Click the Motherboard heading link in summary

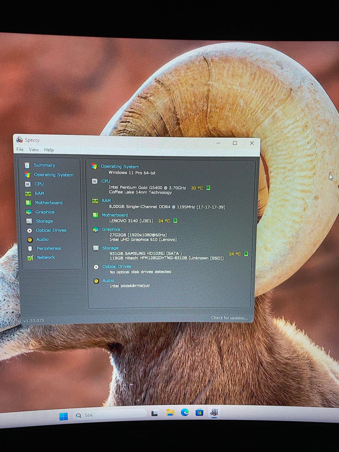115,215
